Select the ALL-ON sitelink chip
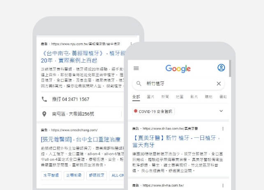The height and width of the screenshot is (190, 264). (117, 175)
